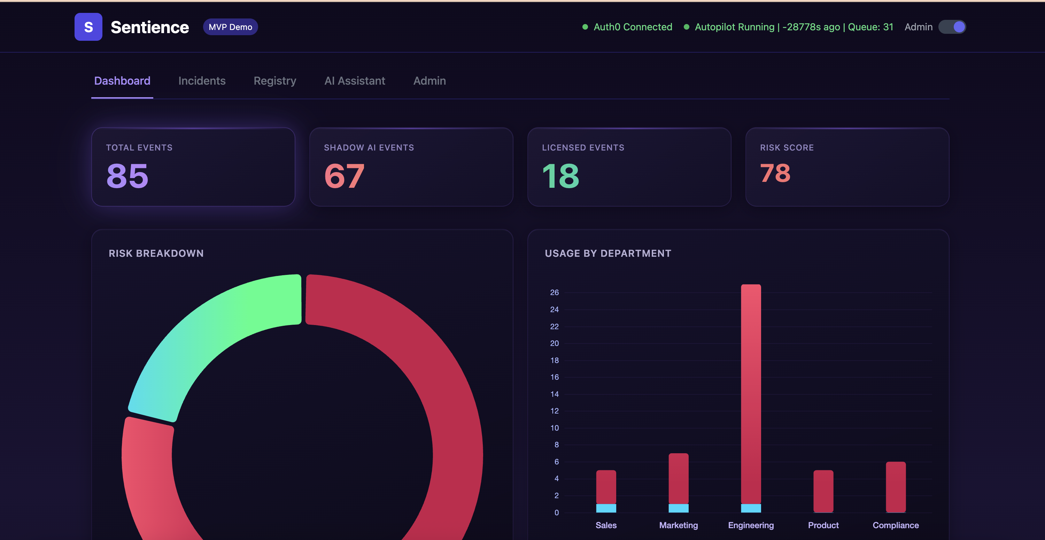Click the Compliance department bar
Viewport: 1045px width, 540px height.
coord(895,487)
